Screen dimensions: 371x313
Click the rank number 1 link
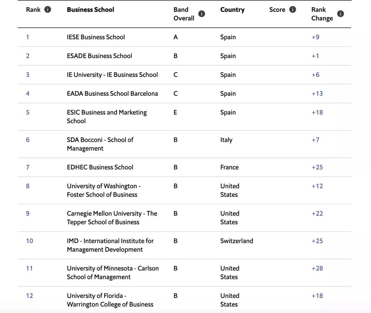coord(27,37)
